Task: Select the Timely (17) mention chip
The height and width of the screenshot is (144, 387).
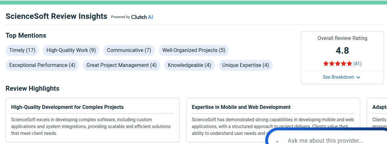Action: point(22,50)
